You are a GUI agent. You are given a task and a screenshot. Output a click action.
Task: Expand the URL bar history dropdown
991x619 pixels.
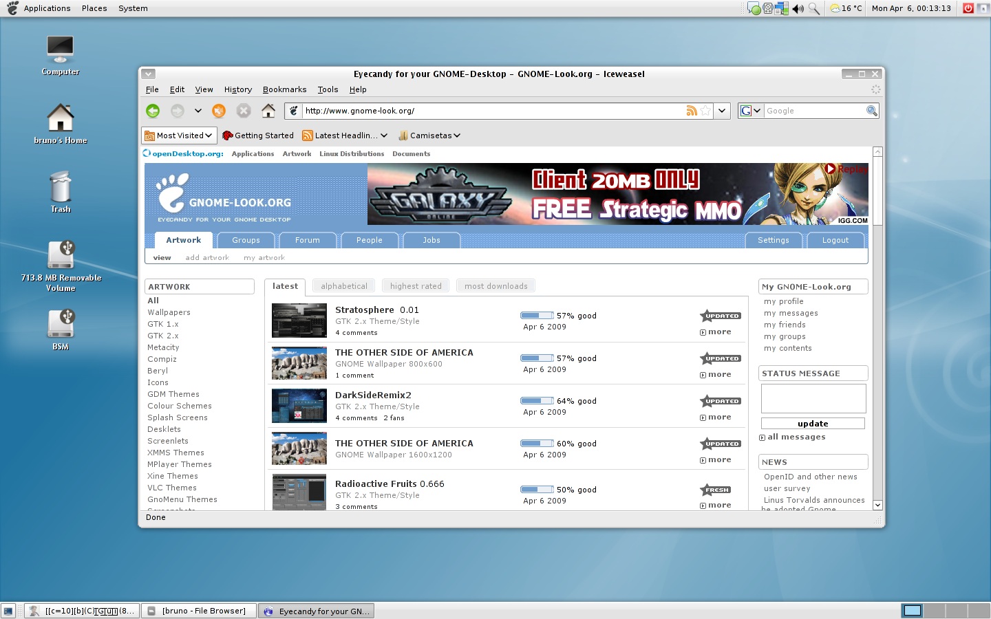pyautogui.click(x=722, y=111)
